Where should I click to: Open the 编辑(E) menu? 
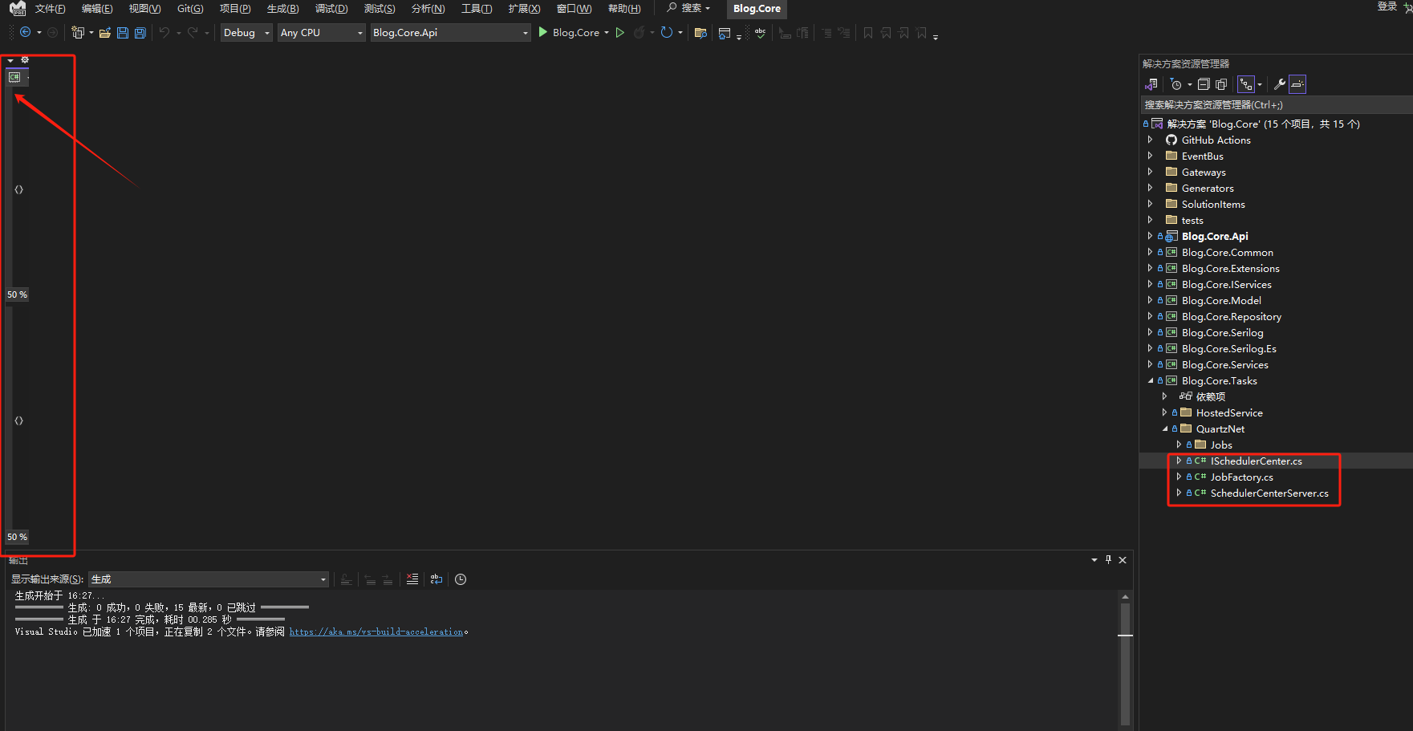[x=97, y=9]
